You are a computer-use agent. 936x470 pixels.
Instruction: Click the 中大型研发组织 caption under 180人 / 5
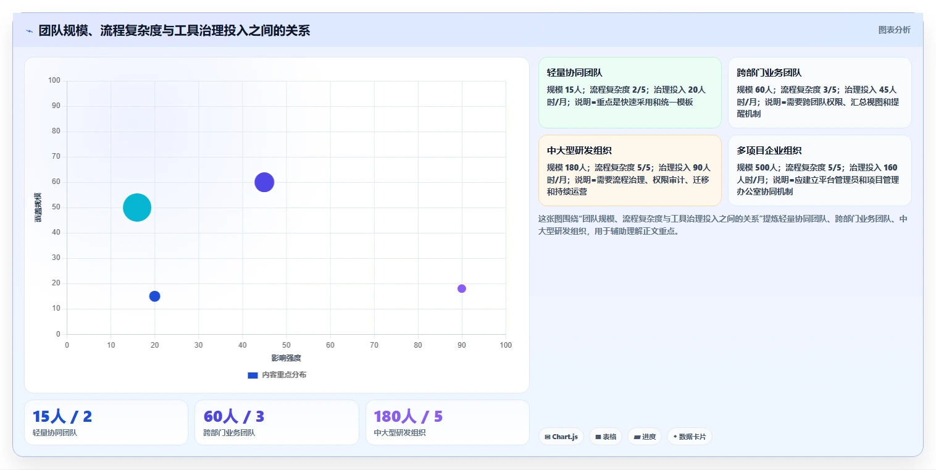pyautogui.click(x=400, y=433)
